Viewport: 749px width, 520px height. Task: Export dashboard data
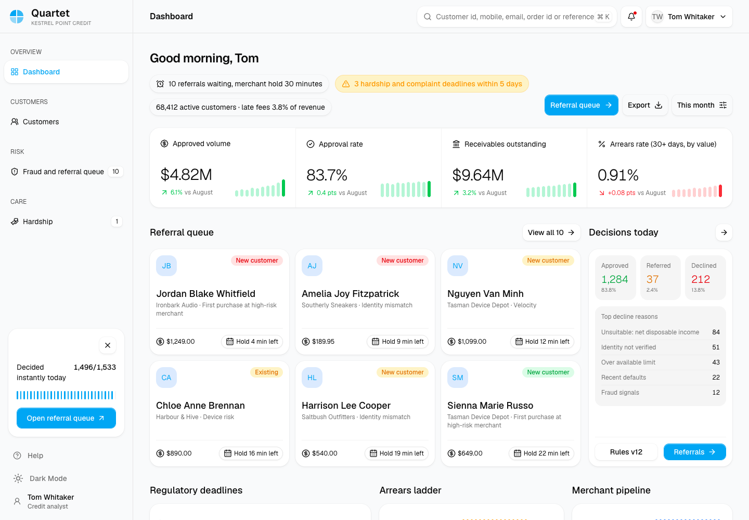click(645, 105)
